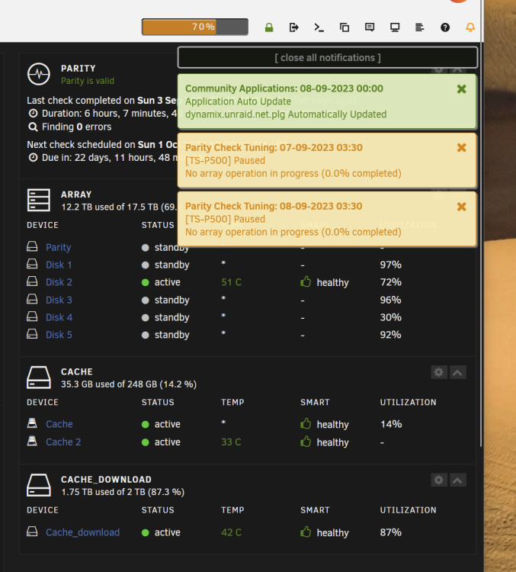Open the terminal icon
This screenshot has width=516, height=572.
coord(319,27)
